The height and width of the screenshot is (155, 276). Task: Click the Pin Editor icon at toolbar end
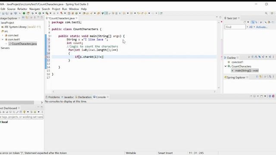pos(161,13)
